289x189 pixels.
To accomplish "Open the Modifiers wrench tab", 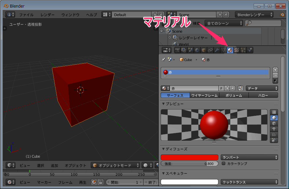I will (x=217, y=50).
